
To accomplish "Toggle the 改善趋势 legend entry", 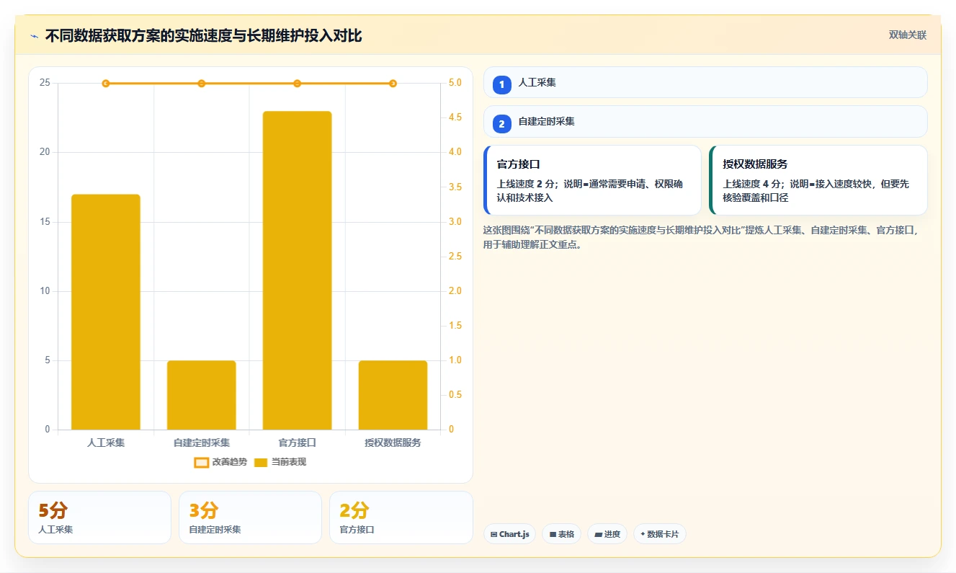I will click(x=220, y=462).
